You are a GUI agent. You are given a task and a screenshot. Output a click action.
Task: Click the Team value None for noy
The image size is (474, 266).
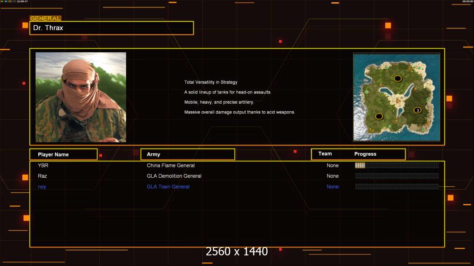point(333,187)
